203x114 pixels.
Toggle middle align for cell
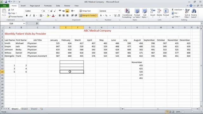[63, 11]
